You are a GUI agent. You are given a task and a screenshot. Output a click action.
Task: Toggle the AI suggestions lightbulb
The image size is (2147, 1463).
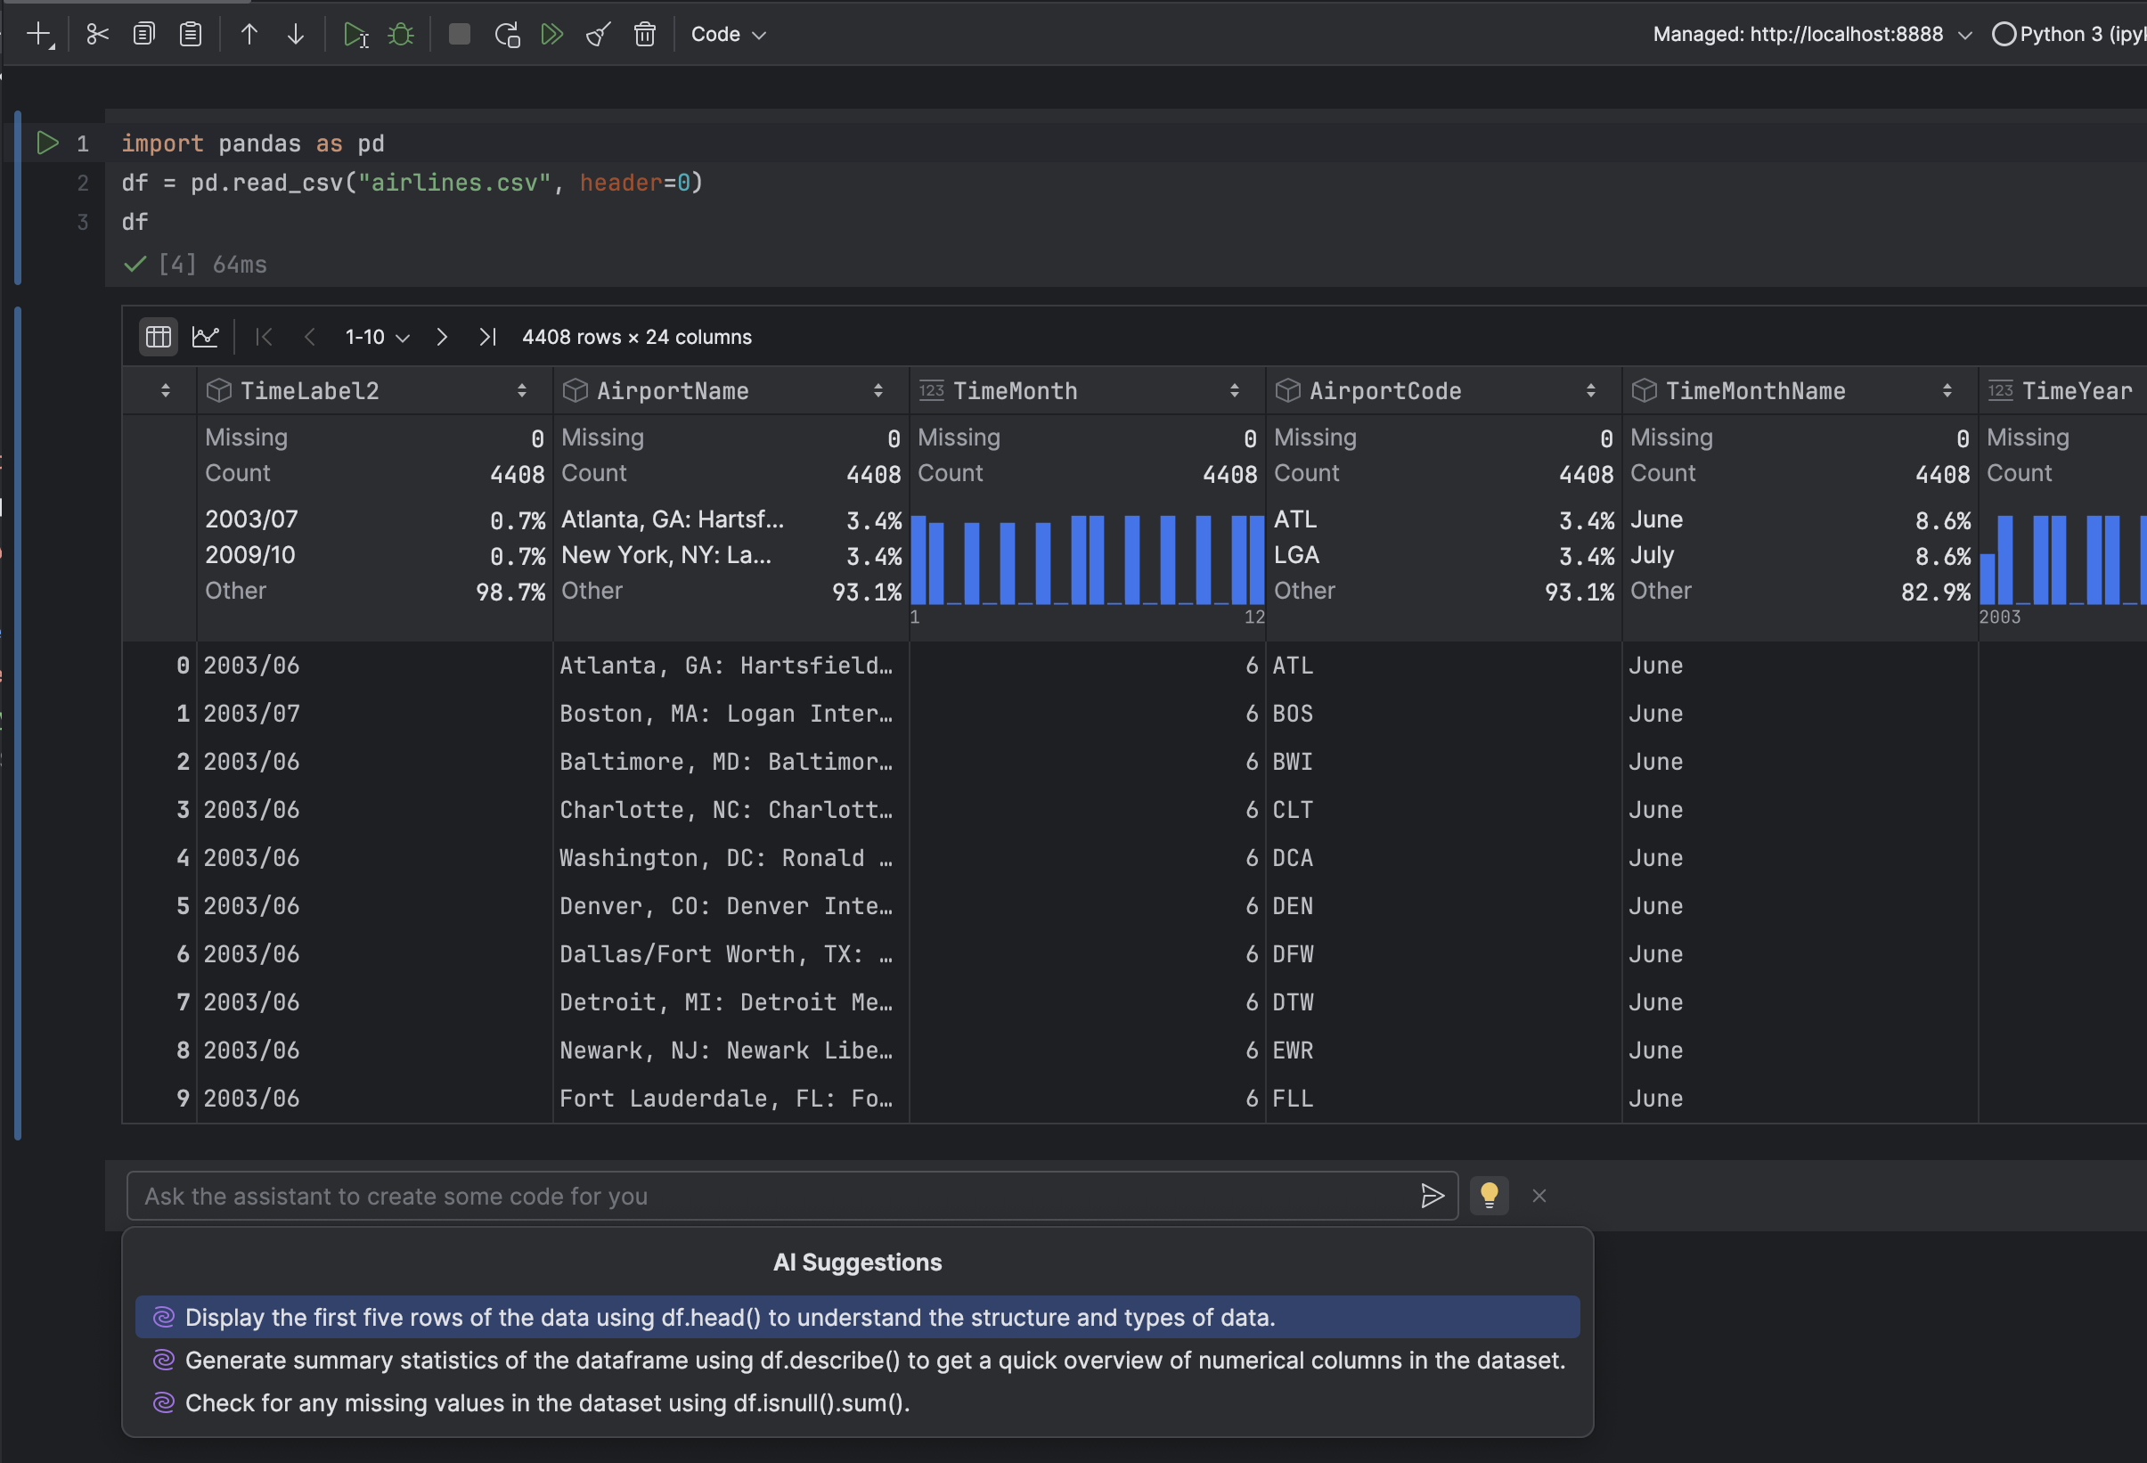pyautogui.click(x=1489, y=1195)
